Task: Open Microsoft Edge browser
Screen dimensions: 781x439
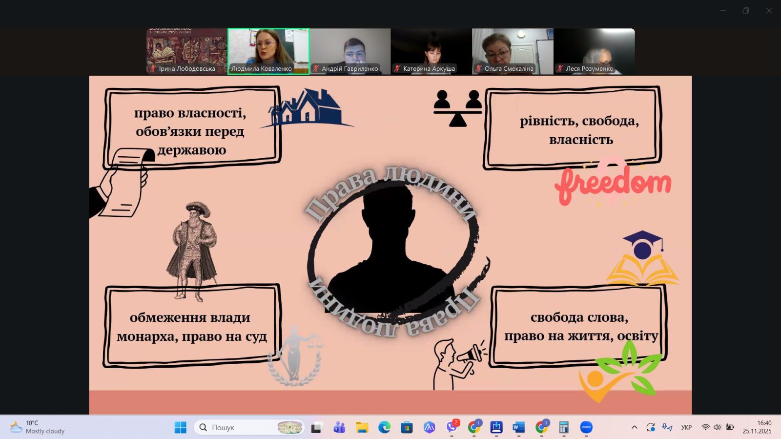Action: point(384,427)
